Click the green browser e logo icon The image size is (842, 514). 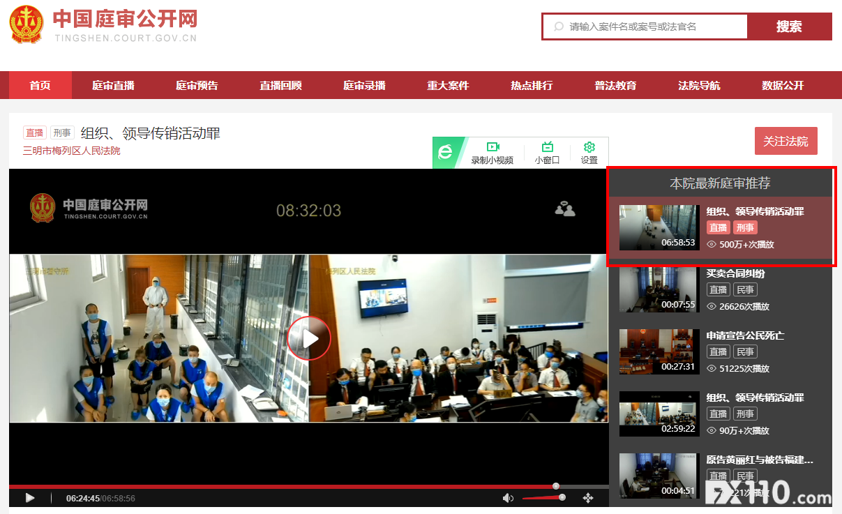pos(445,153)
